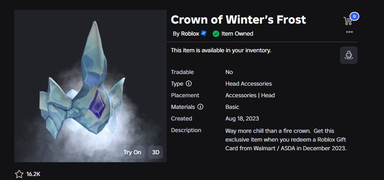Click the item description text
The height and width of the screenshot is (180, 384).
(x=286, y=140)
